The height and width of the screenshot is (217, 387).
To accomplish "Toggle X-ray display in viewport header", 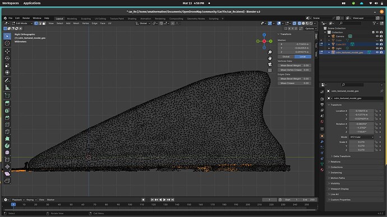I will [294, 23].
